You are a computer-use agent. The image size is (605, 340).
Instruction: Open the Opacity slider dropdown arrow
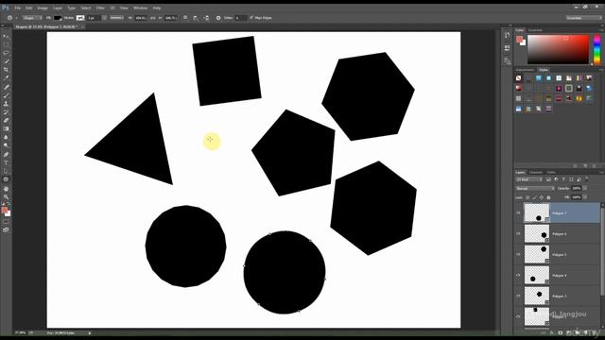(x=585, y=188)
